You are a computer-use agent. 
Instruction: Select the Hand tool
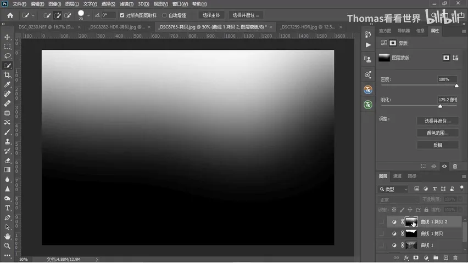coord(7,236)
